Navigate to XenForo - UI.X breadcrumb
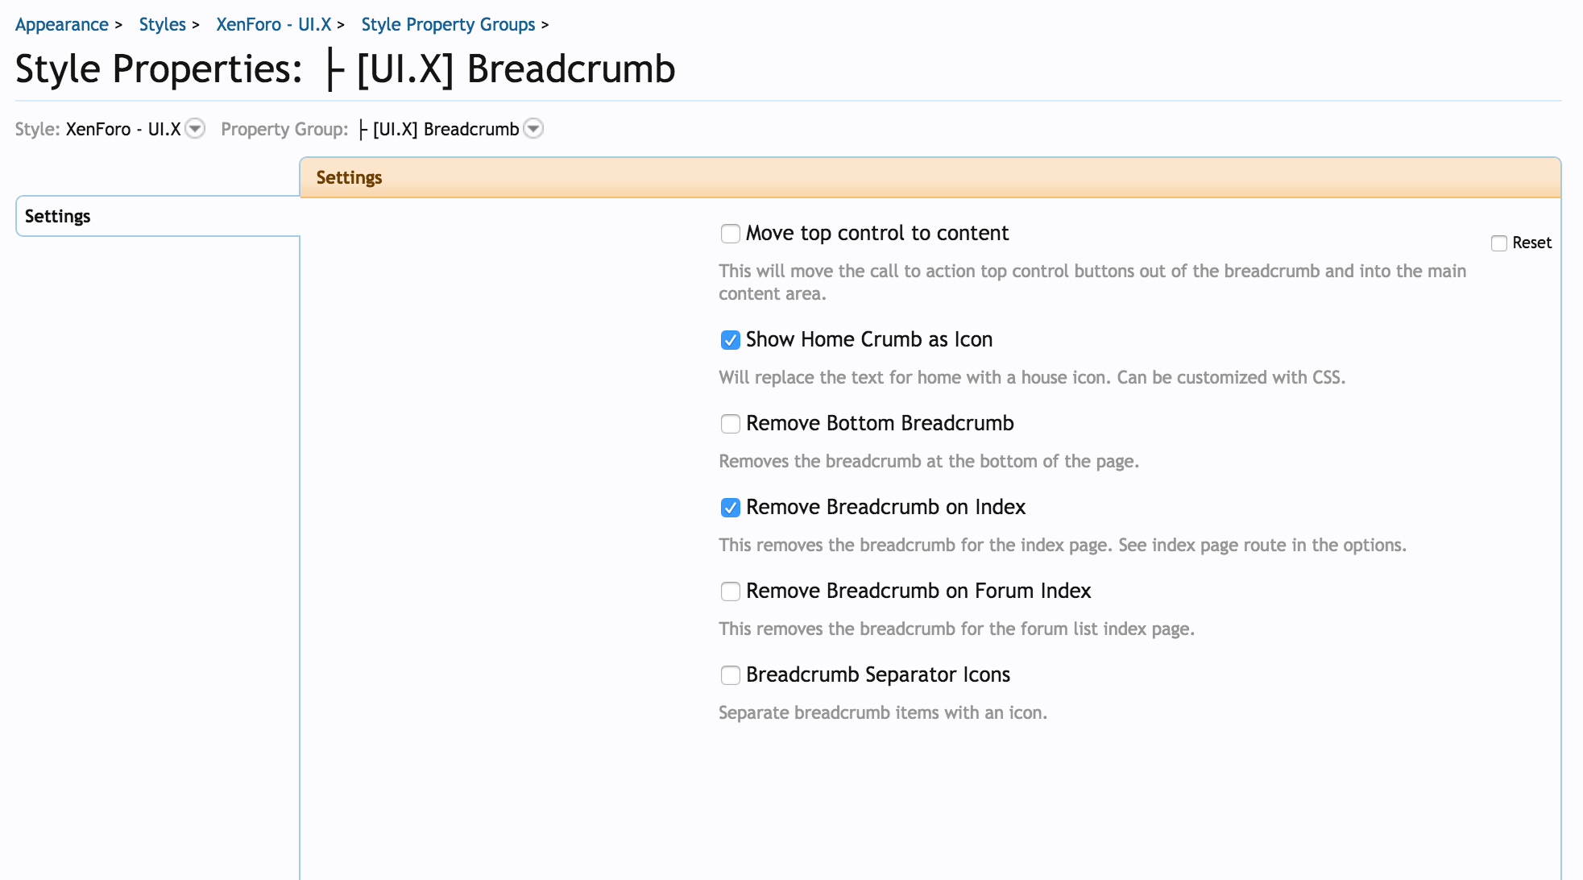This screenshot has height=880, width=1583. click(x=274, y=24)
